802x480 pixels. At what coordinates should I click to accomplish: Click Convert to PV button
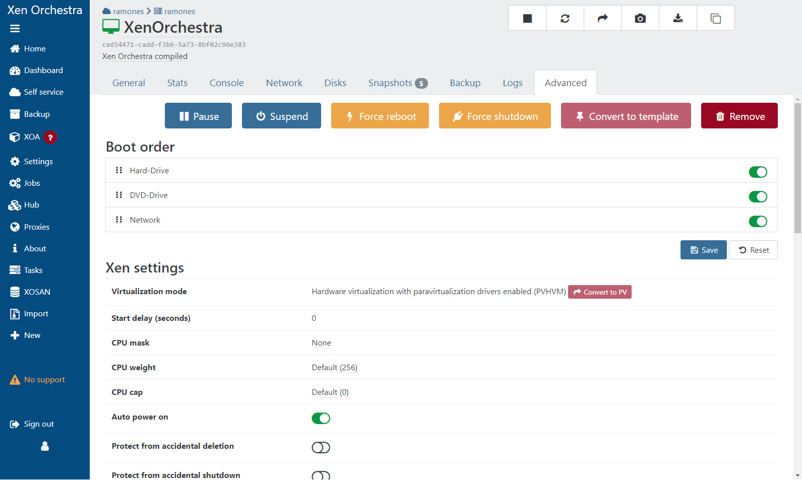600,292
